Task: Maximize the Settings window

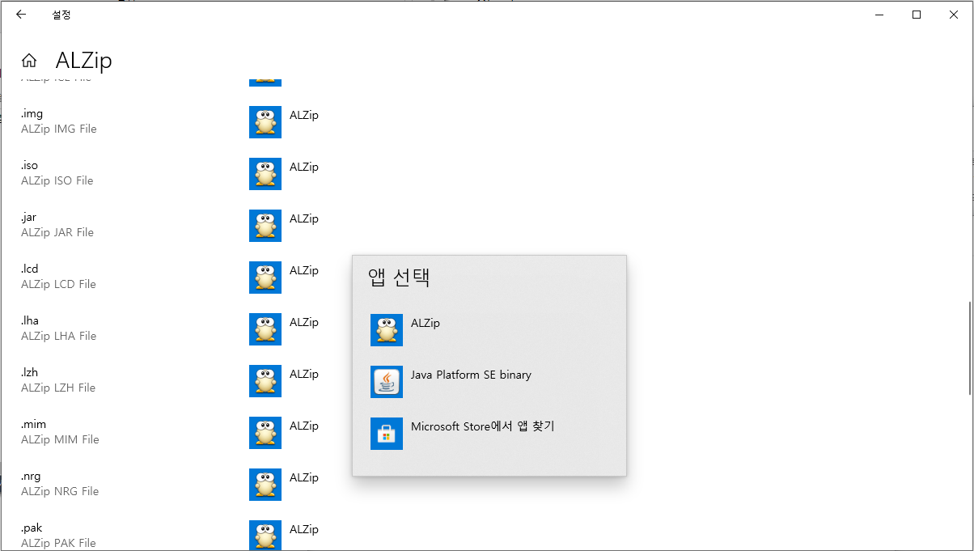Action: point(917,15)
